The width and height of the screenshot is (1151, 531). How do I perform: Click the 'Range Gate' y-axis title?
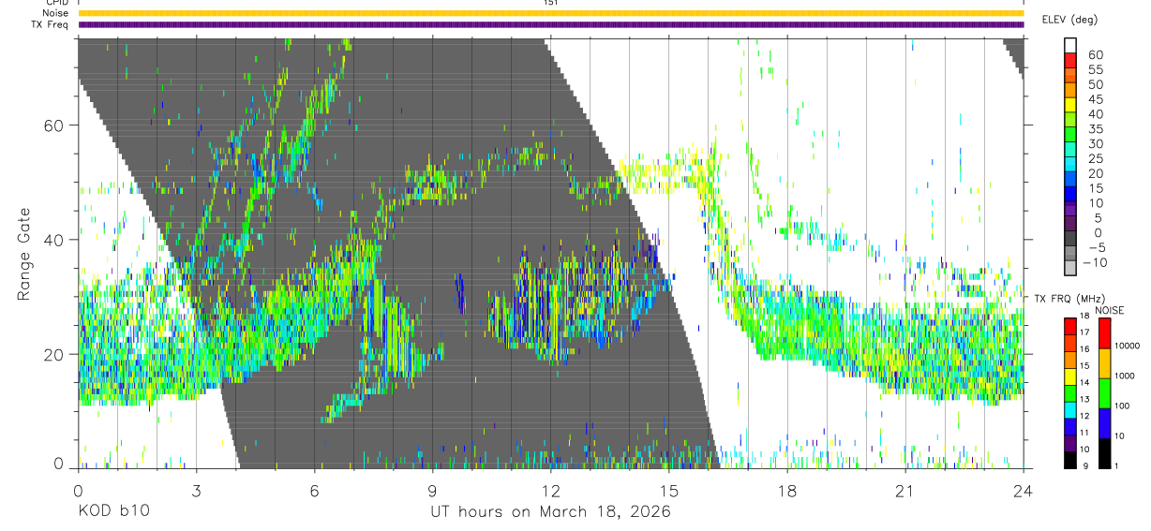24,253
